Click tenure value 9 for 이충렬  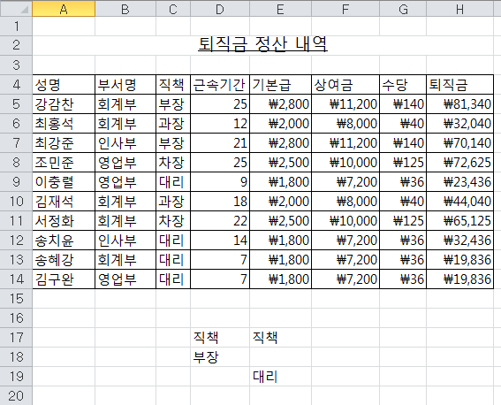coord(220,182)
